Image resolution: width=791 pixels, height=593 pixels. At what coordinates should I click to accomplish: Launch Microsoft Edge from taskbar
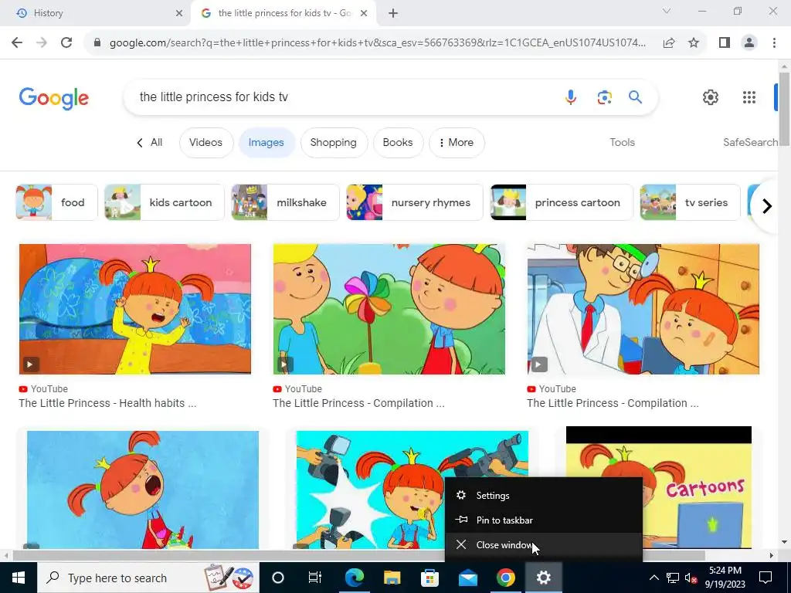[354, 578]
